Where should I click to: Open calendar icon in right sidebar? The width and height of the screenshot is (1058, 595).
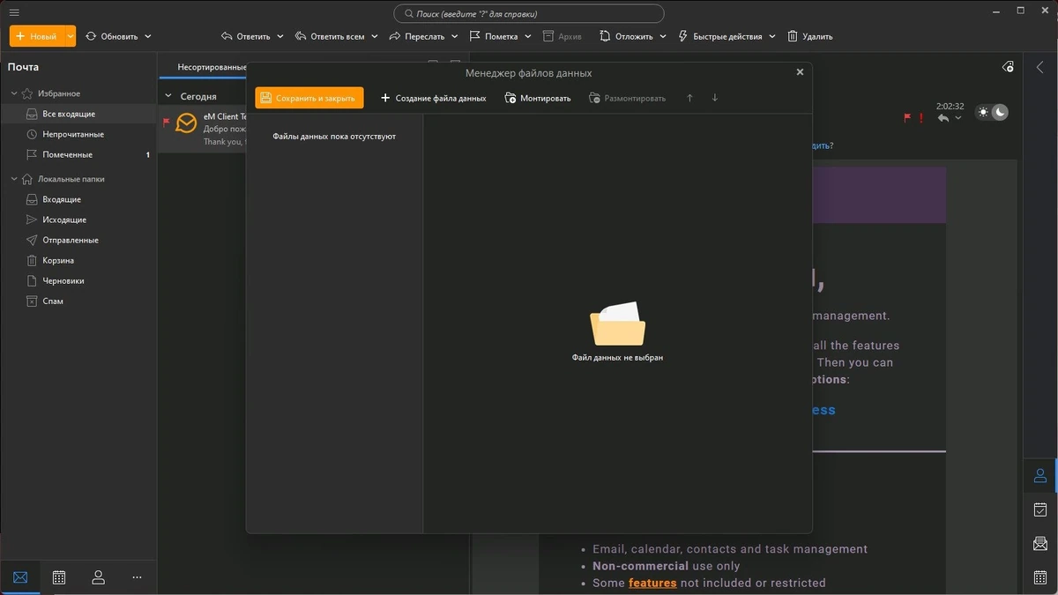click(x=1040, y=576)
